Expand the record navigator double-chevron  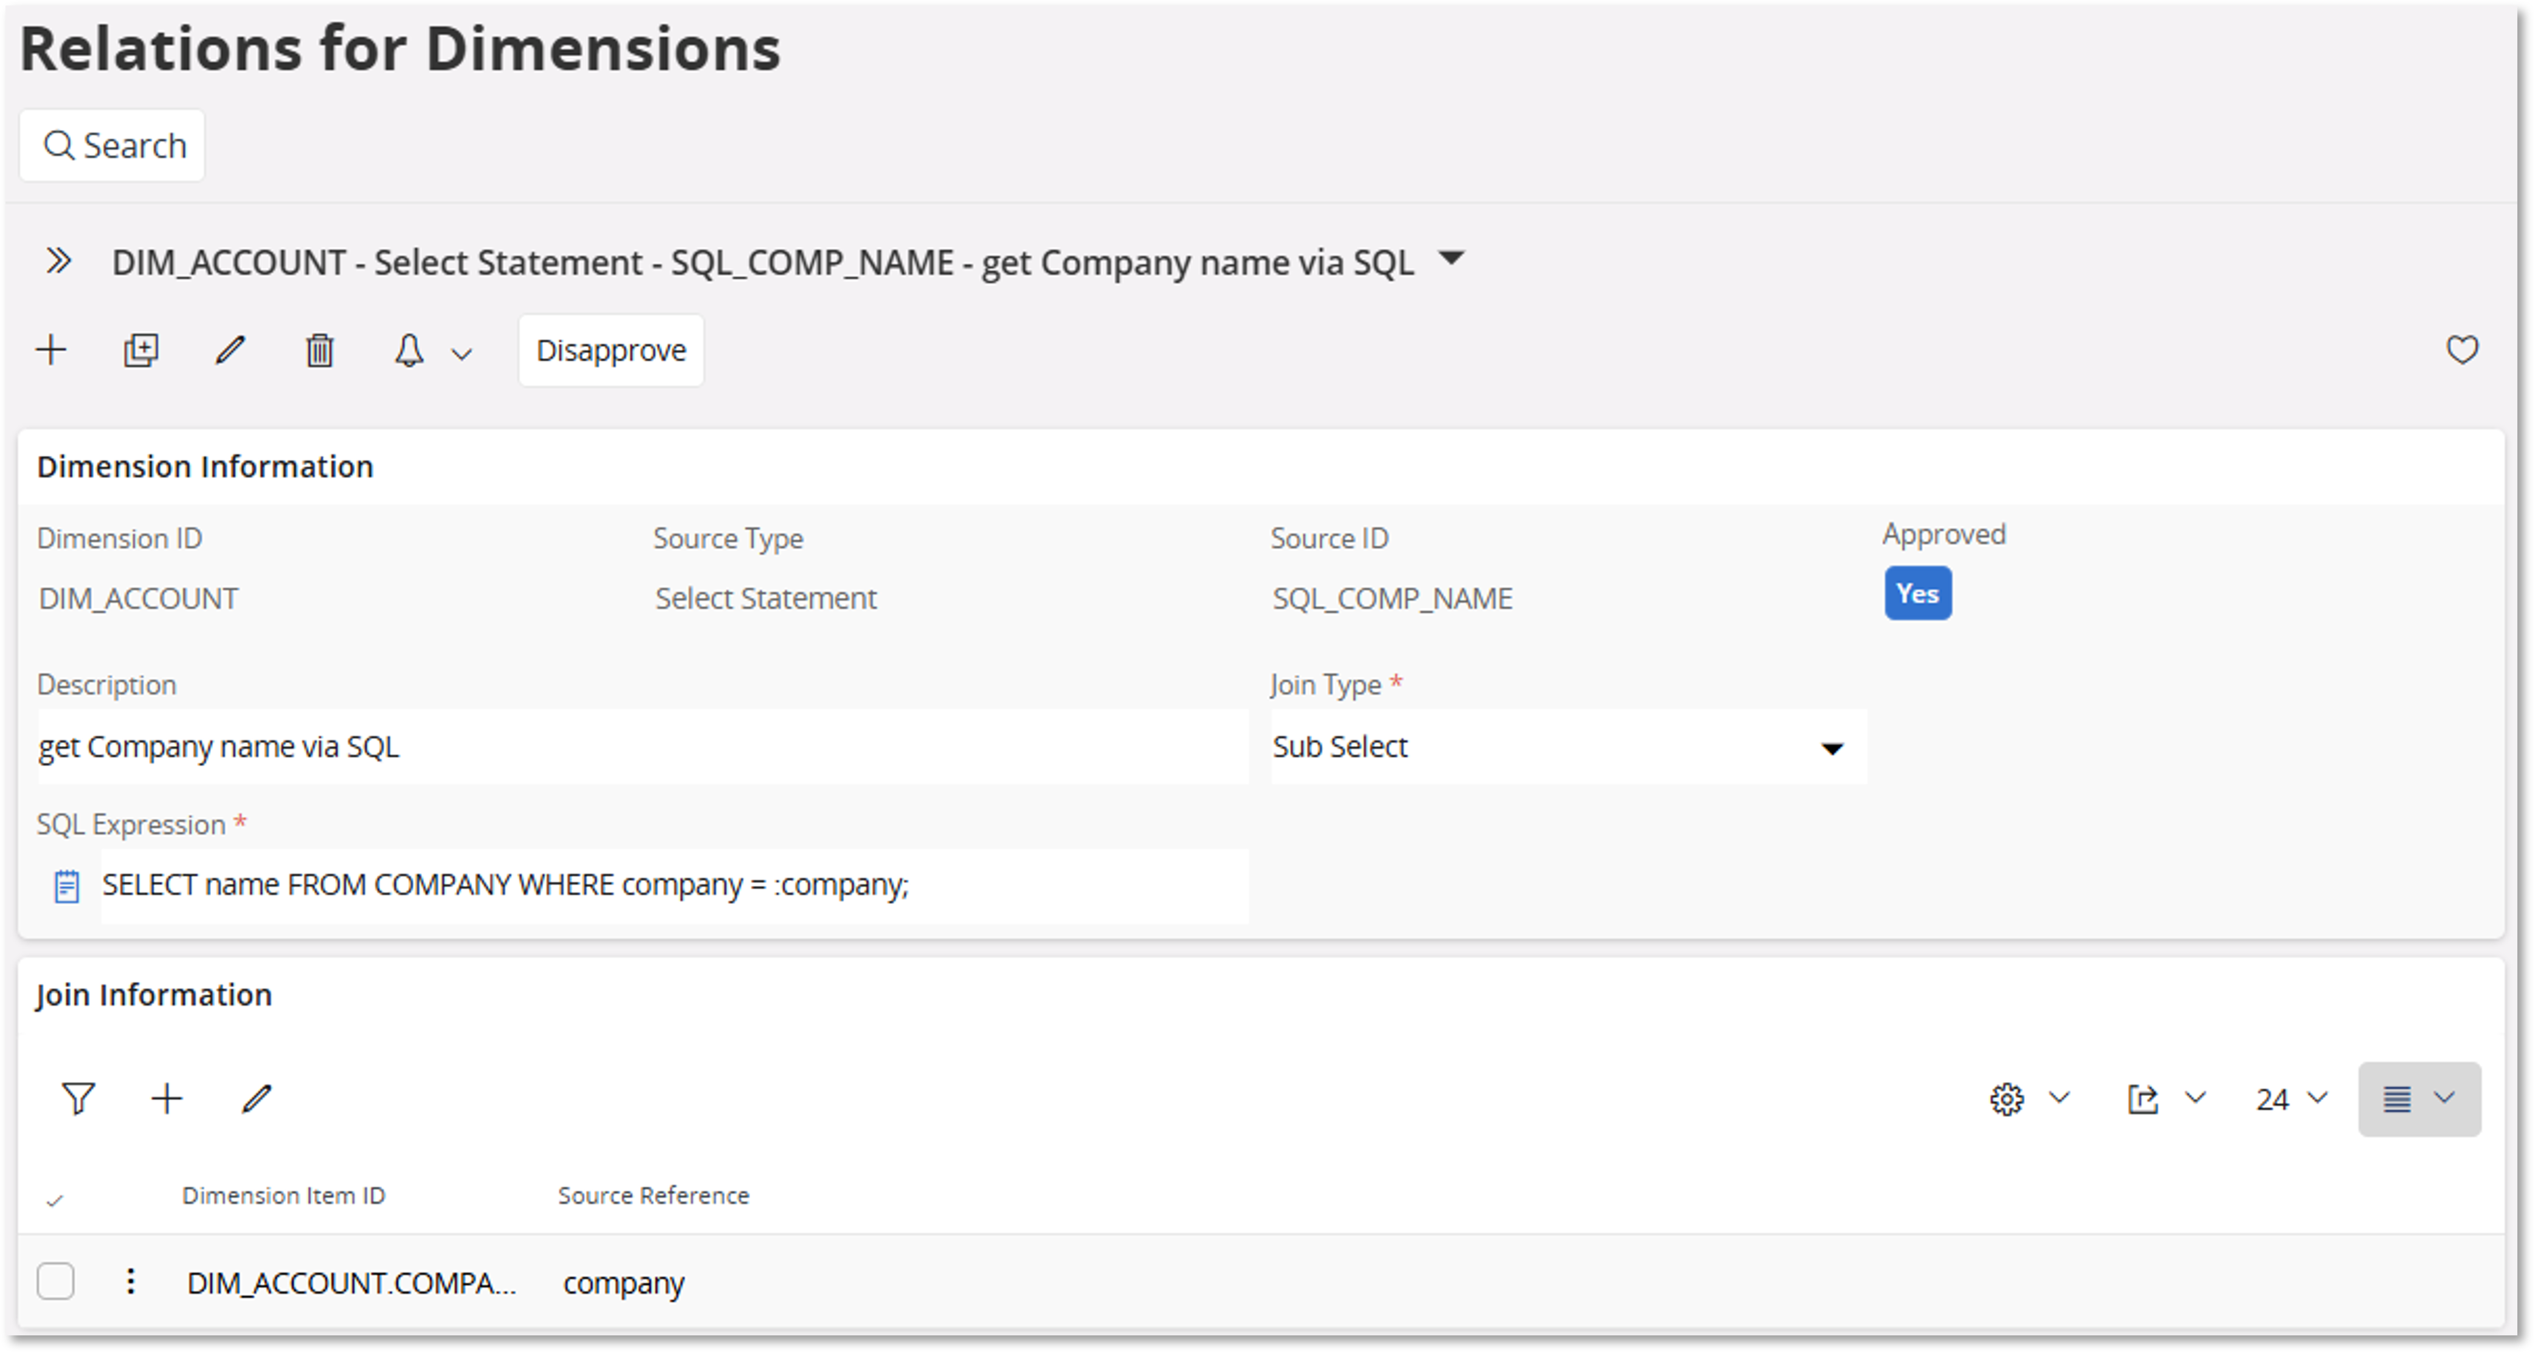(x=58, y=262)
